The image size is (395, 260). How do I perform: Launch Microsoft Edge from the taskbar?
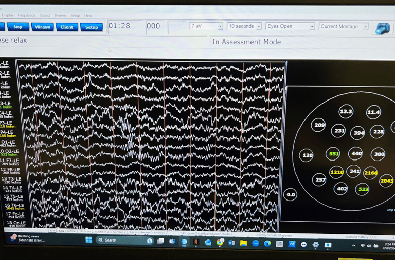tap(267, 243)
